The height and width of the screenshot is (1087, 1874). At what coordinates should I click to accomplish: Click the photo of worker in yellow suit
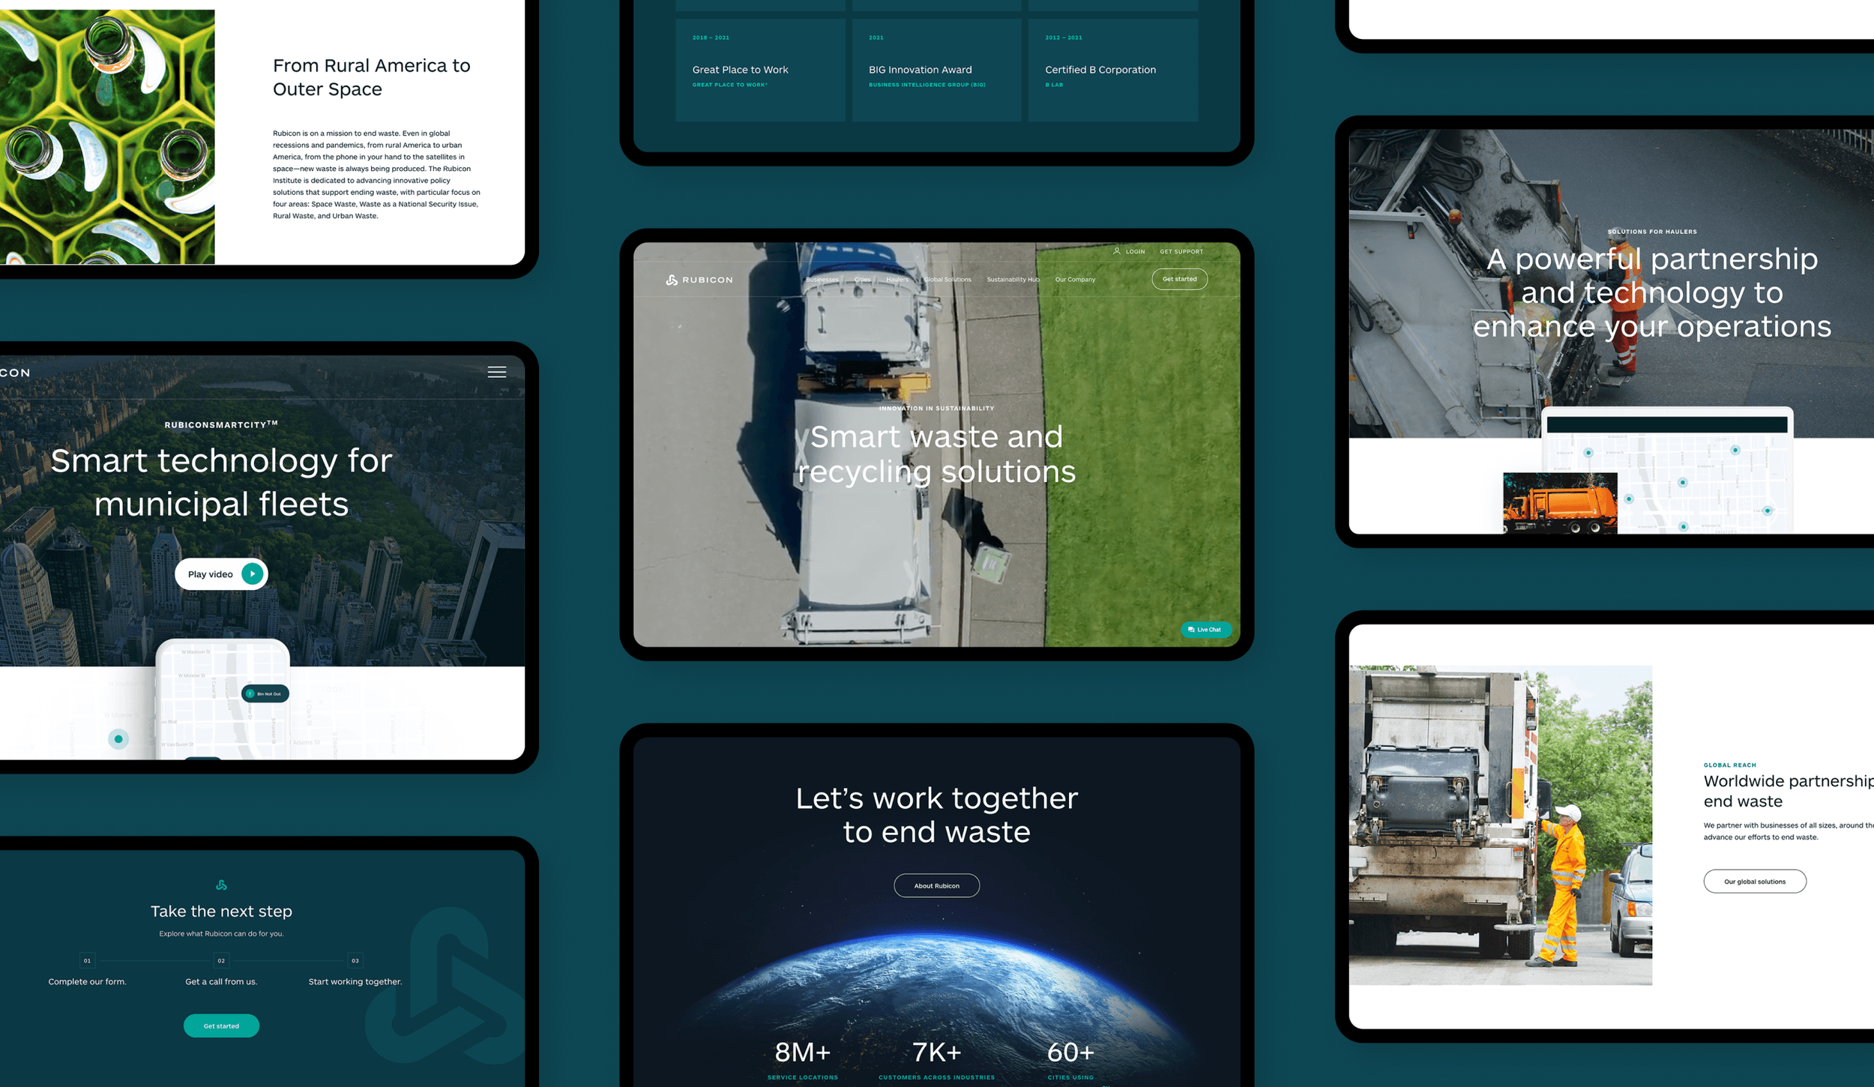1501,825
